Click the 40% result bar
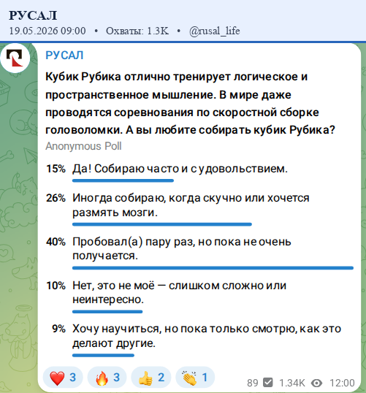 pyautogui.click(x=213, y=268)
